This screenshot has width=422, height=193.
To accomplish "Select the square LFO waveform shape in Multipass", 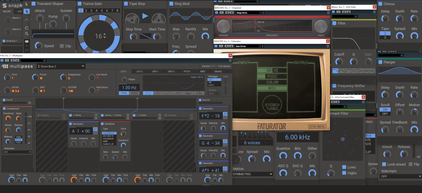I will point(168,93).
